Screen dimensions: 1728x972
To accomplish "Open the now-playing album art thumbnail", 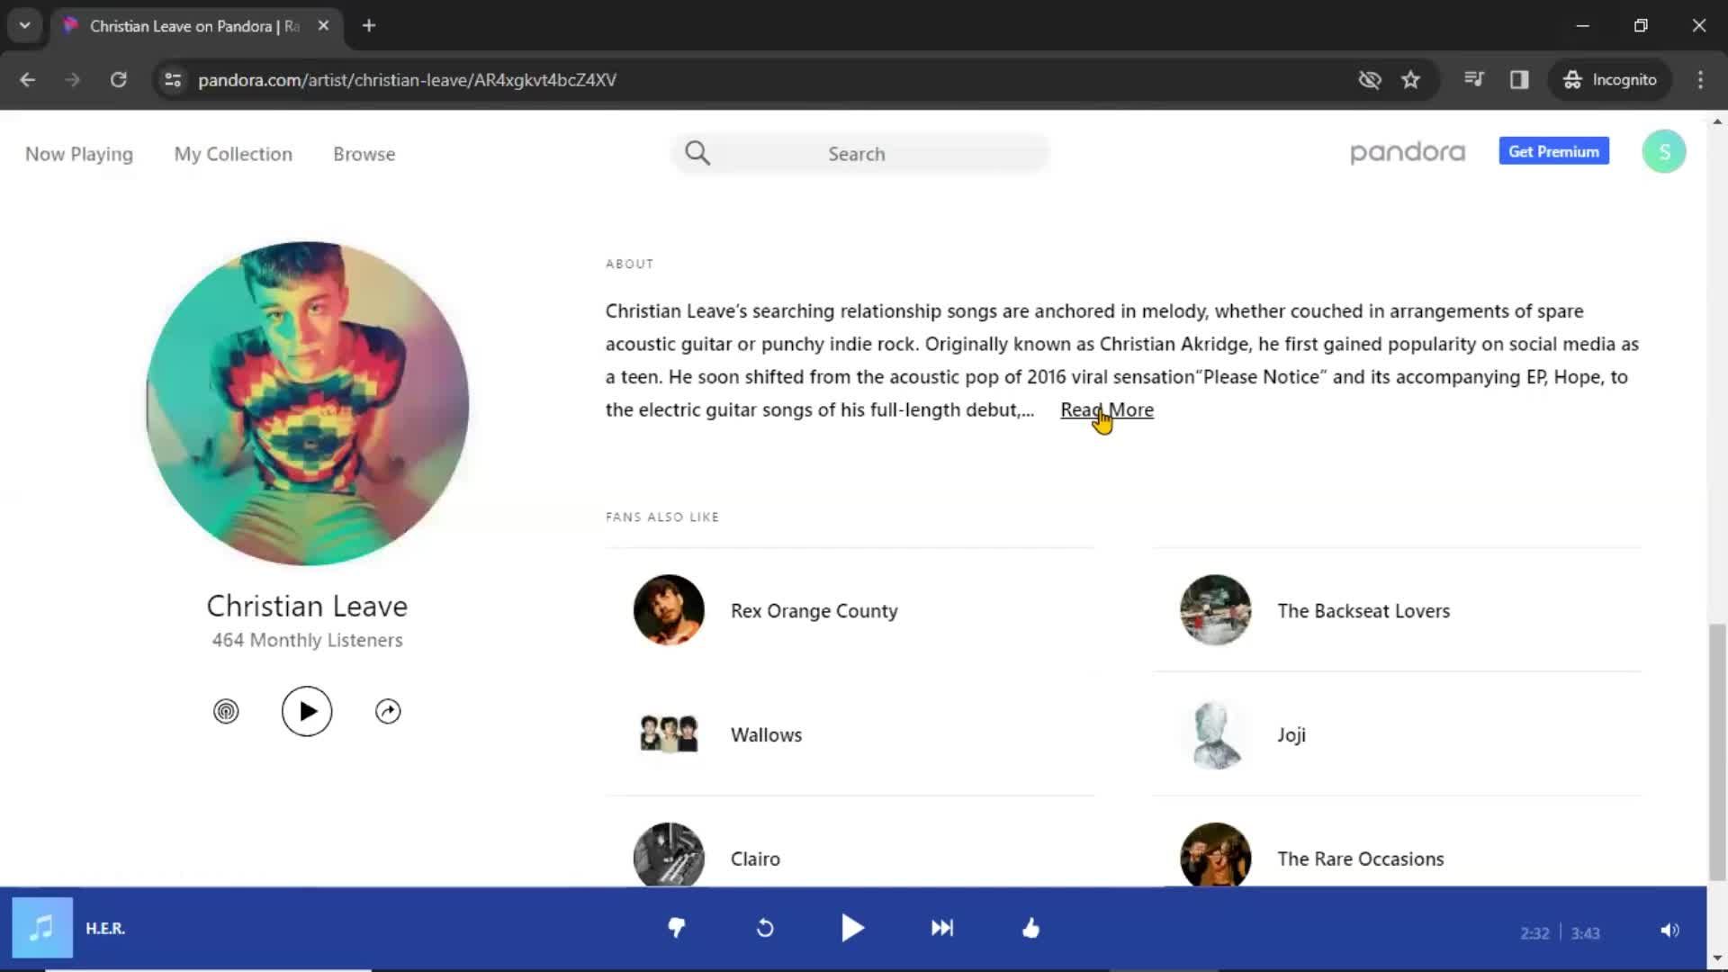I will point(42,928).
